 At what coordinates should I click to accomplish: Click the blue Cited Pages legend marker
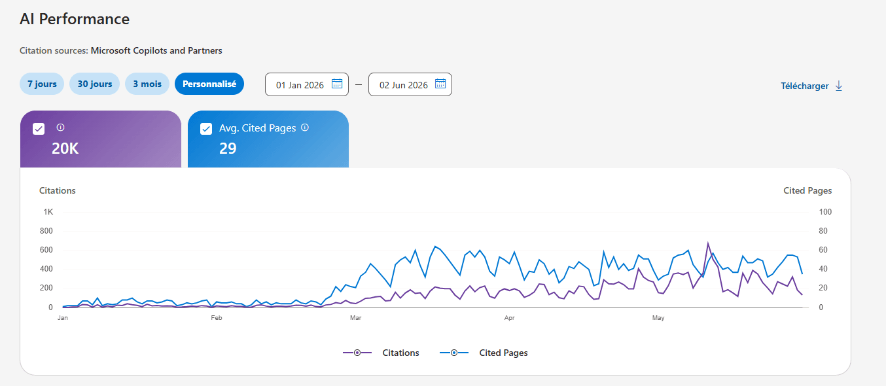(x=454, y=353)
